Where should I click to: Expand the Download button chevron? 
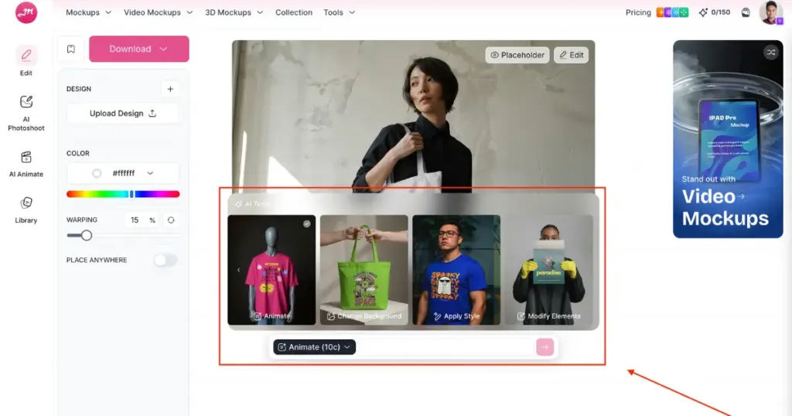(163, 49)
